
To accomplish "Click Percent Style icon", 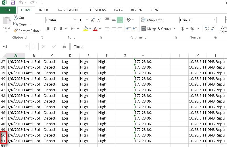I will click(x=192, y=29).
